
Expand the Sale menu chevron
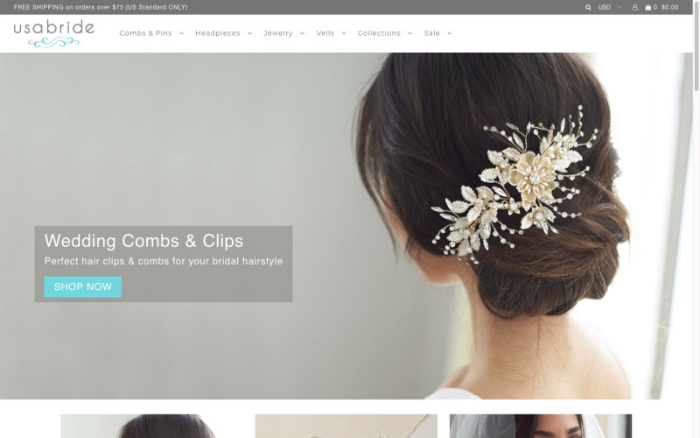coord(450,33)
